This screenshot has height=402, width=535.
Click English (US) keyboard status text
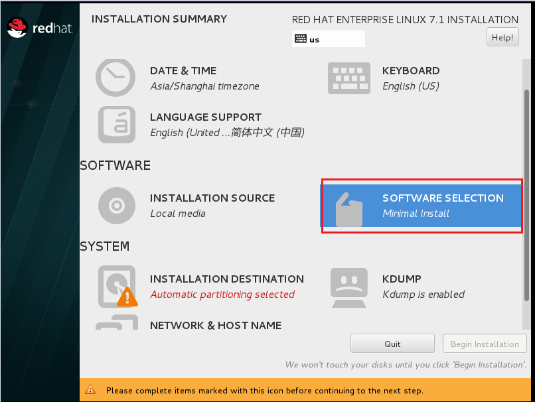pyautogui.click(x=411, y=86)
